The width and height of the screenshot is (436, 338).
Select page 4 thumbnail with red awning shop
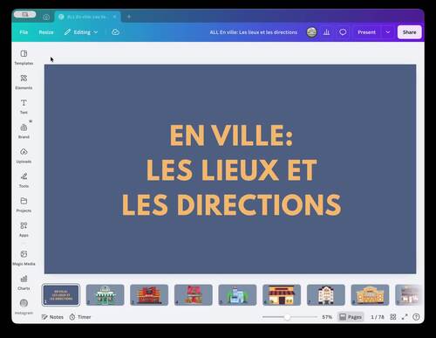(x=194, y=295)
